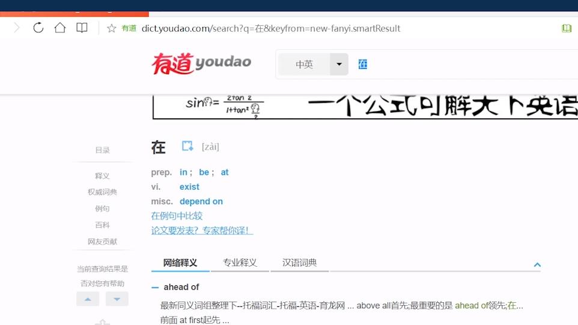Switch to the 专业释义 tab
Screen dimensions: 578x325
240,263
